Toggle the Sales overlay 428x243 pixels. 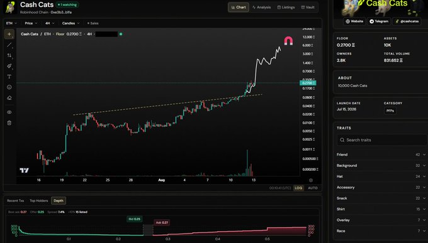pos(93,23)
